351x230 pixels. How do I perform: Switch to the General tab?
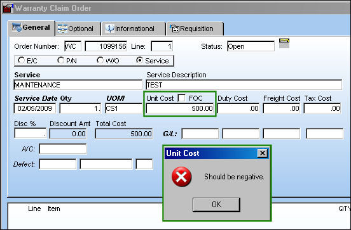pos(31,28)
